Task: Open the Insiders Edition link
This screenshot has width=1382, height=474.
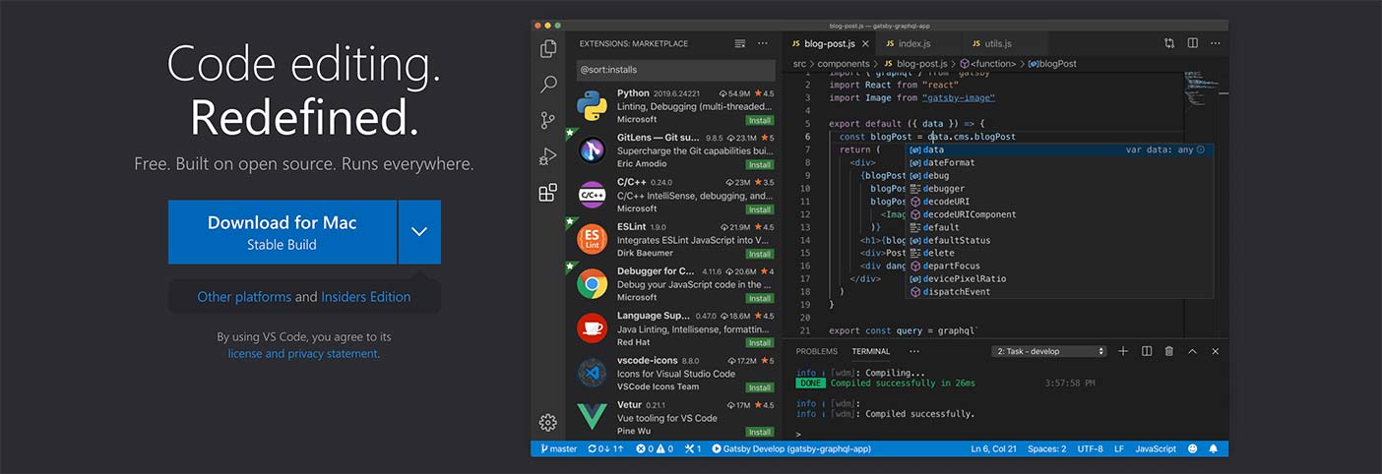Action: (366, 297)
